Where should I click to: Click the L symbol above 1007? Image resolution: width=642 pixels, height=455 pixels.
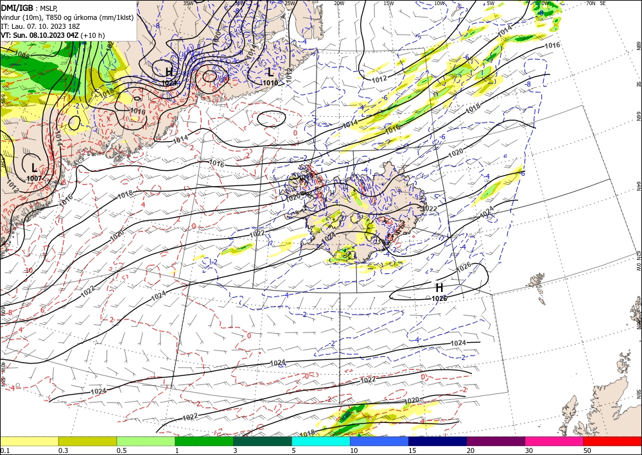point(34,167)
